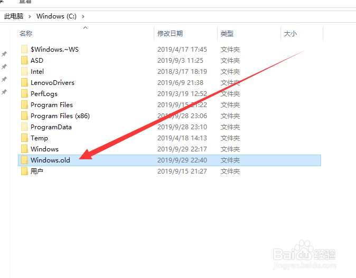The image size is (356, 278).
Task: Click 文件夹 type in the Windows.old row
Action: 230,160
